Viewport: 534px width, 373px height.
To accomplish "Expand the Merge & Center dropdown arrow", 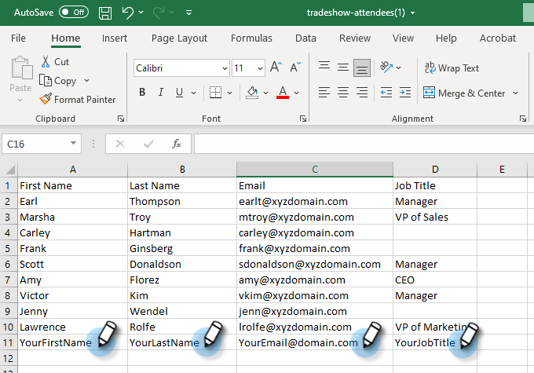I will 516,93.
